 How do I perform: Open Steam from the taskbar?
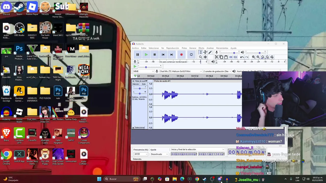[x=205, y=179]
